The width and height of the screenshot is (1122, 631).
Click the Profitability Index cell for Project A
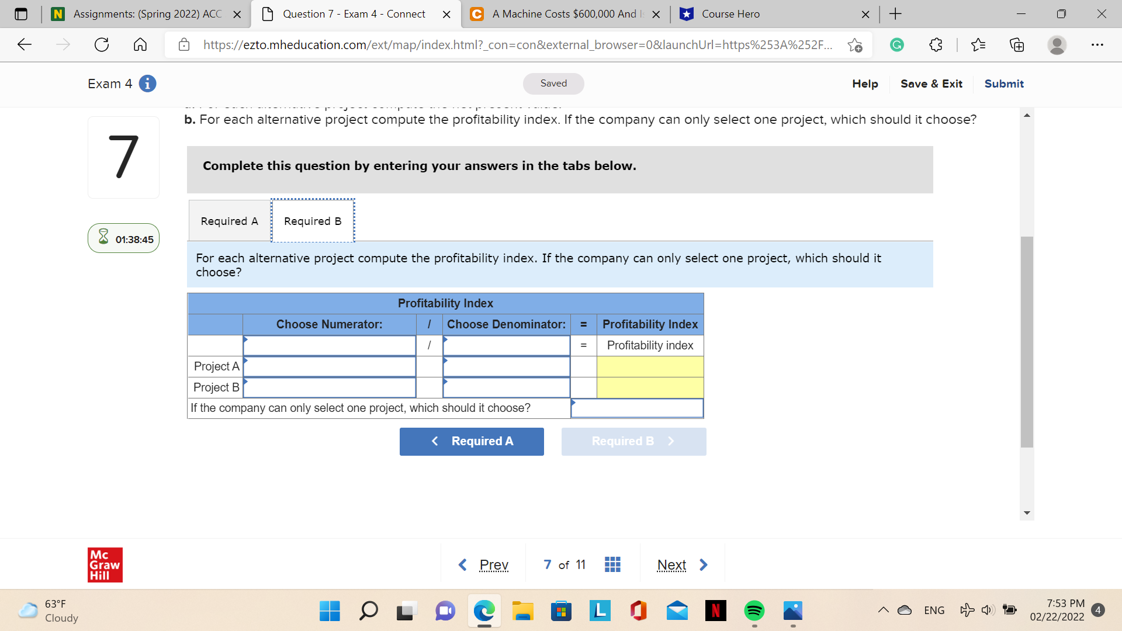[x=650, y=366]
